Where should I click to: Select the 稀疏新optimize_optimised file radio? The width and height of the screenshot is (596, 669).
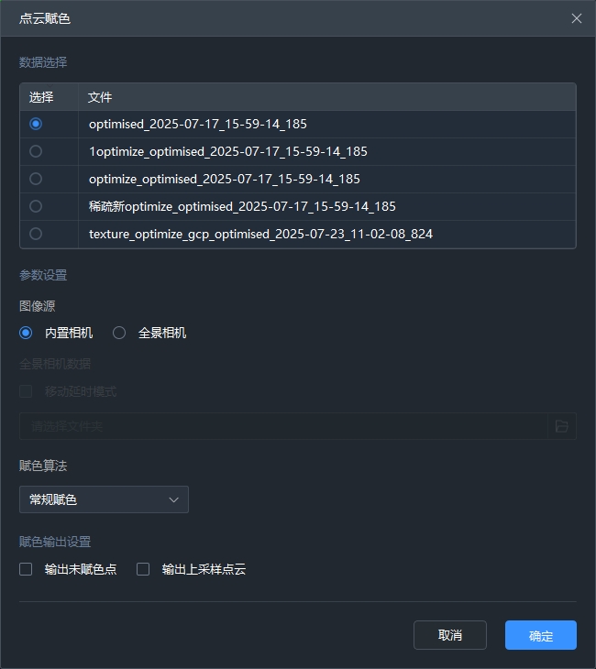tap(36, 206)
